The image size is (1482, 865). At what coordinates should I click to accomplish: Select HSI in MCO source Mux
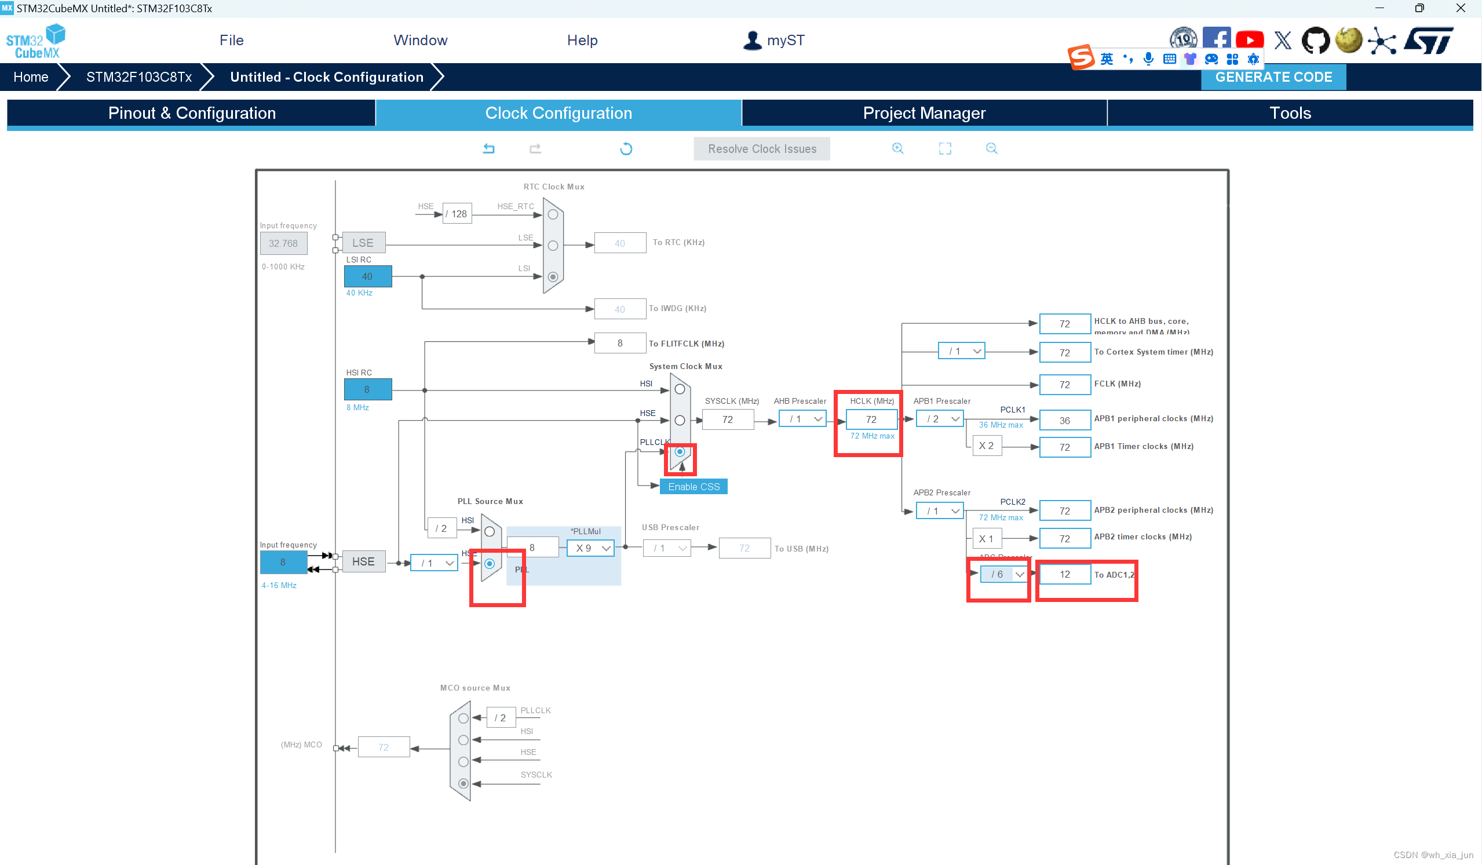463,740
